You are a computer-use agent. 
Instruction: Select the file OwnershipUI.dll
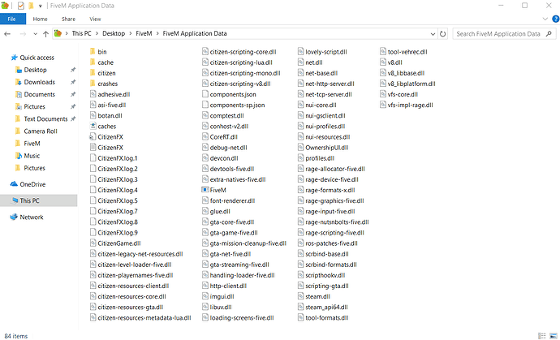point(323,148)
